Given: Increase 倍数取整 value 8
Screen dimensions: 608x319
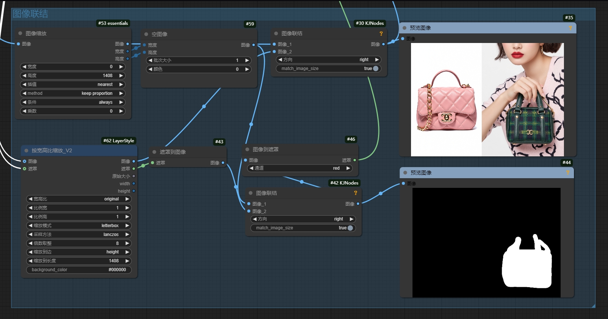Looking at the screenshot, I should [x=127, y=243].
